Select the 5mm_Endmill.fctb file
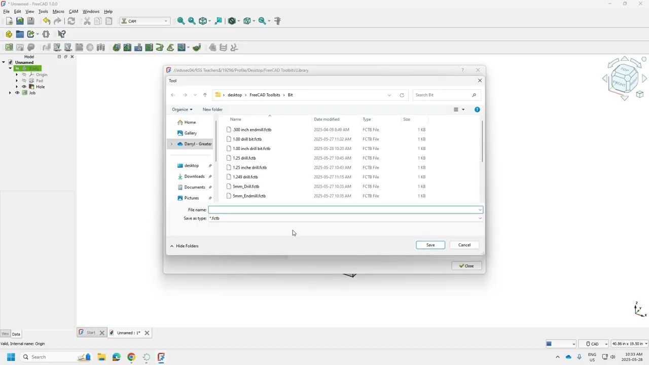This screenshot has height=365, width=649. pos(249,196)
